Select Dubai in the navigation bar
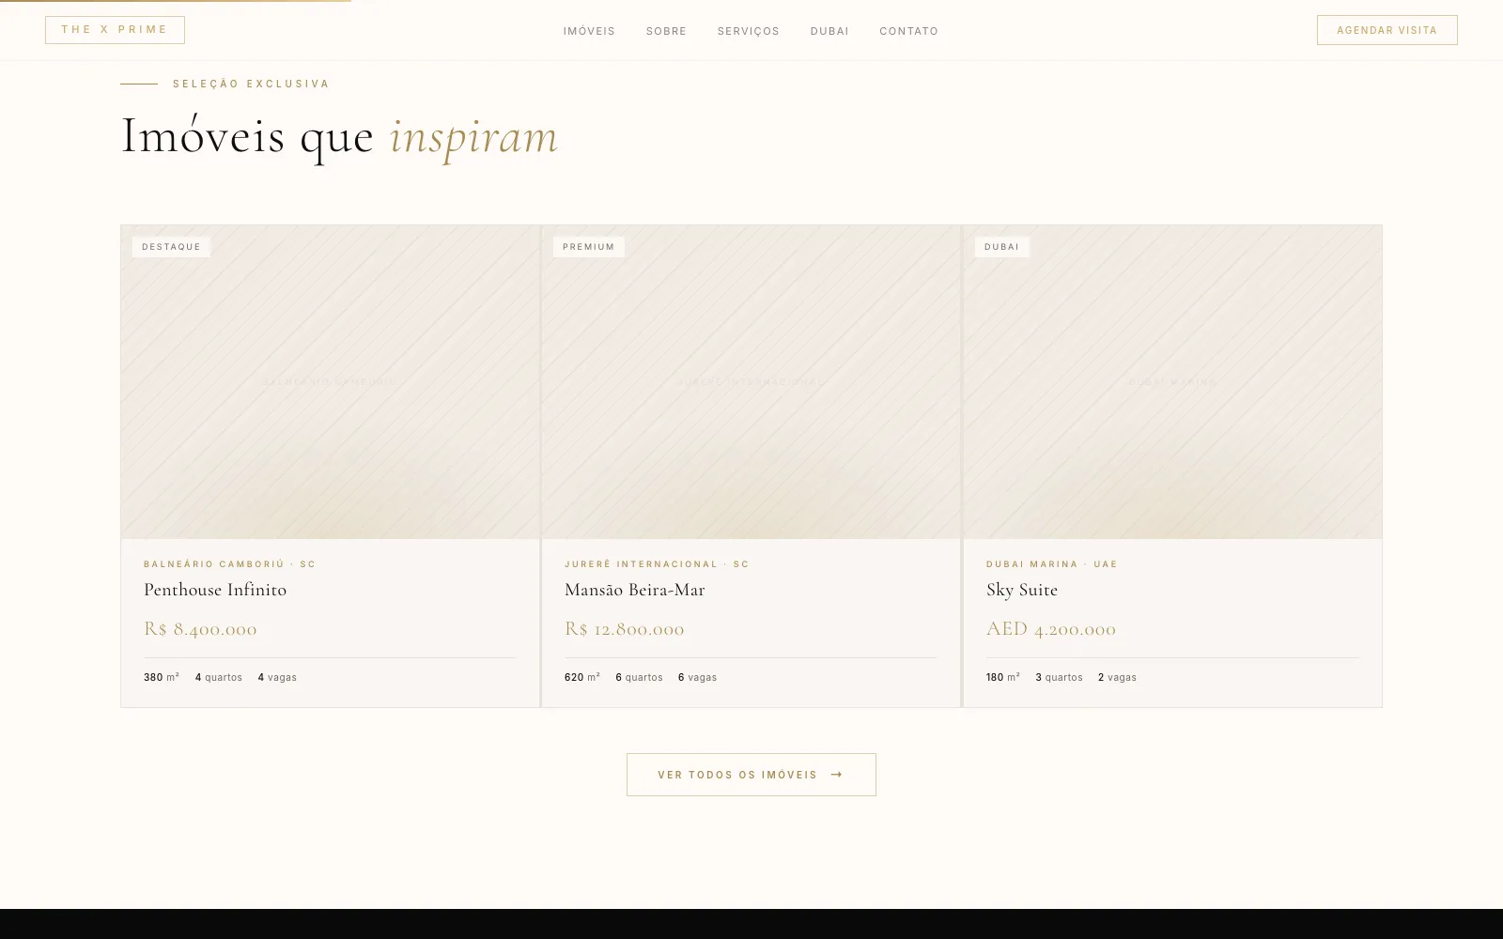1503x939 pixels. (829, 31)
